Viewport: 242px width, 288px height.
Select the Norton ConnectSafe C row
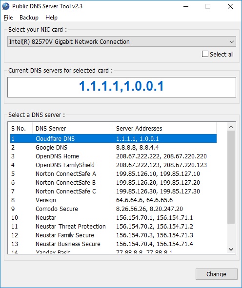(113, 191)
